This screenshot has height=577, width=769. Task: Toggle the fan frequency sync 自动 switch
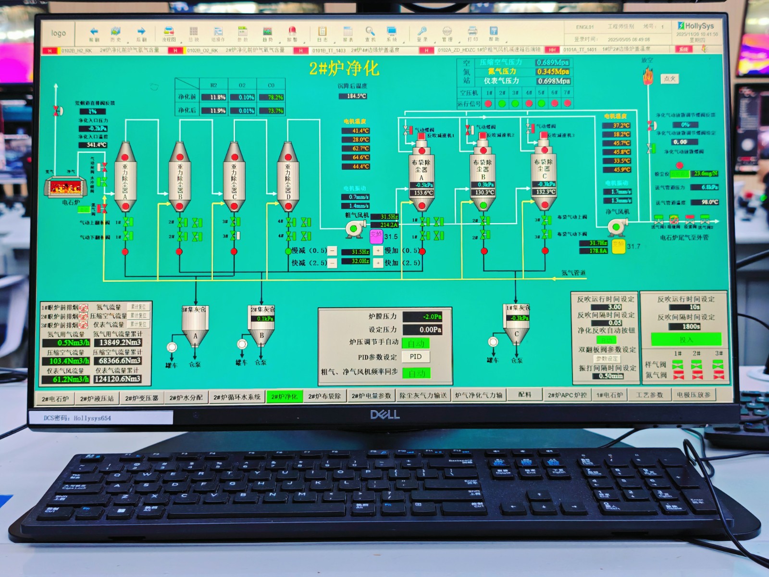click(x=416, y=373)
